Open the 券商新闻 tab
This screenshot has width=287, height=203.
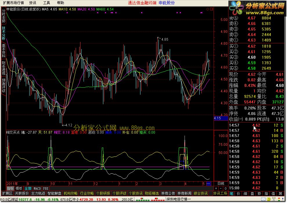click(184, 193)
